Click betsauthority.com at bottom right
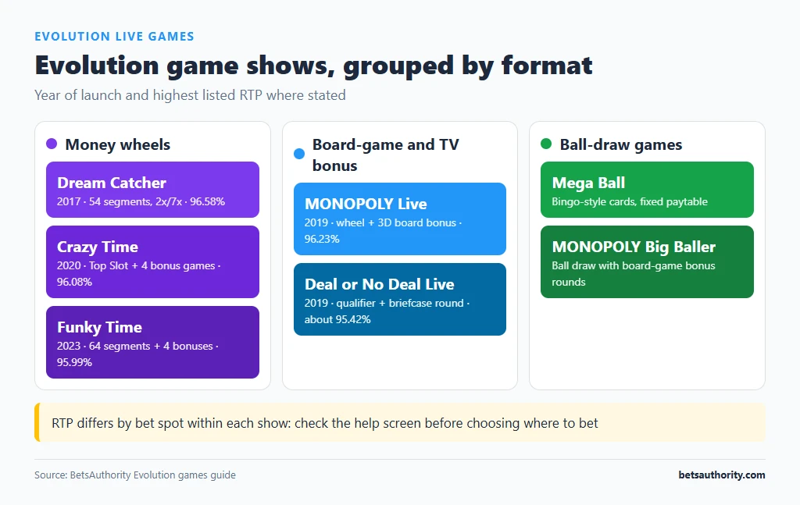The width and height of the screenshot is (800, 505). (x=721, y=475)
